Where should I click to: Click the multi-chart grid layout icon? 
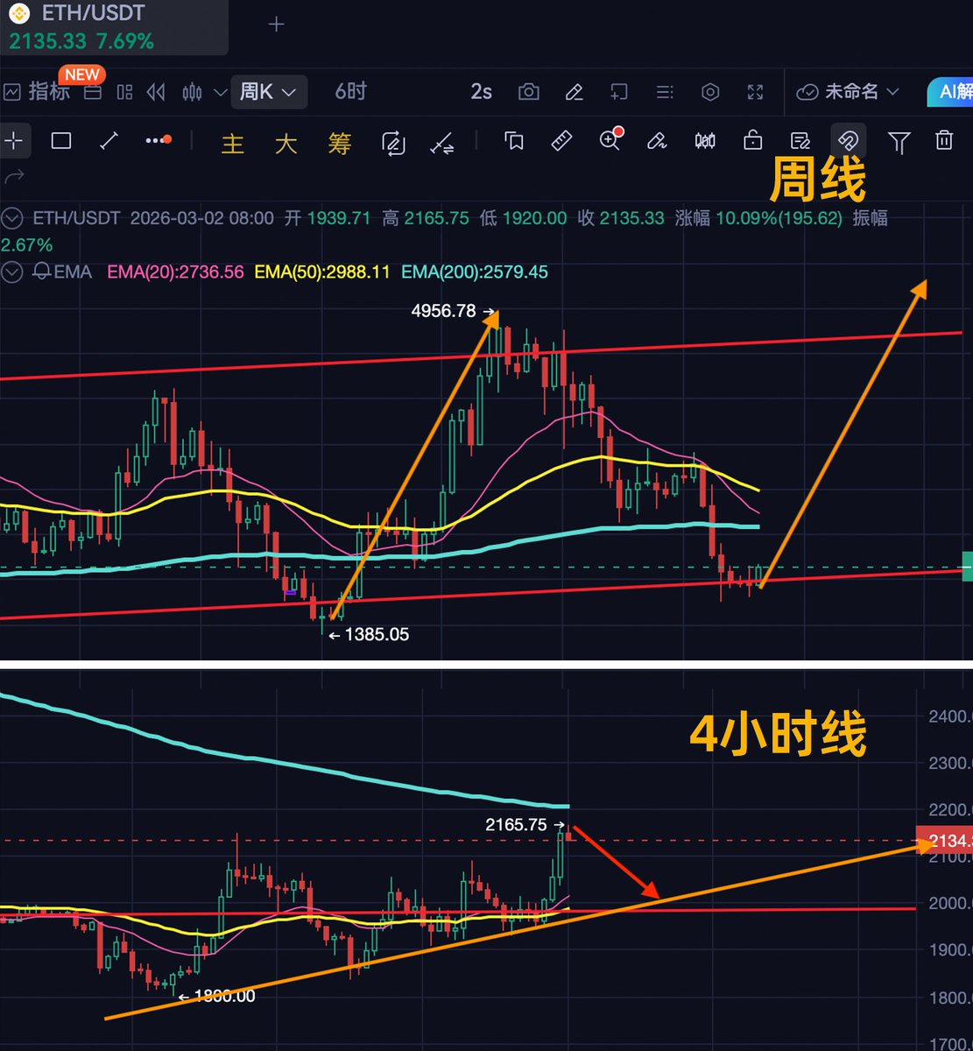tap(124, 92)
